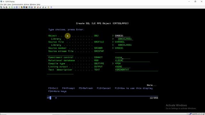Click the SRCMBR keyword text
This screenshot has width=205, height=115.
pos(98,48)
